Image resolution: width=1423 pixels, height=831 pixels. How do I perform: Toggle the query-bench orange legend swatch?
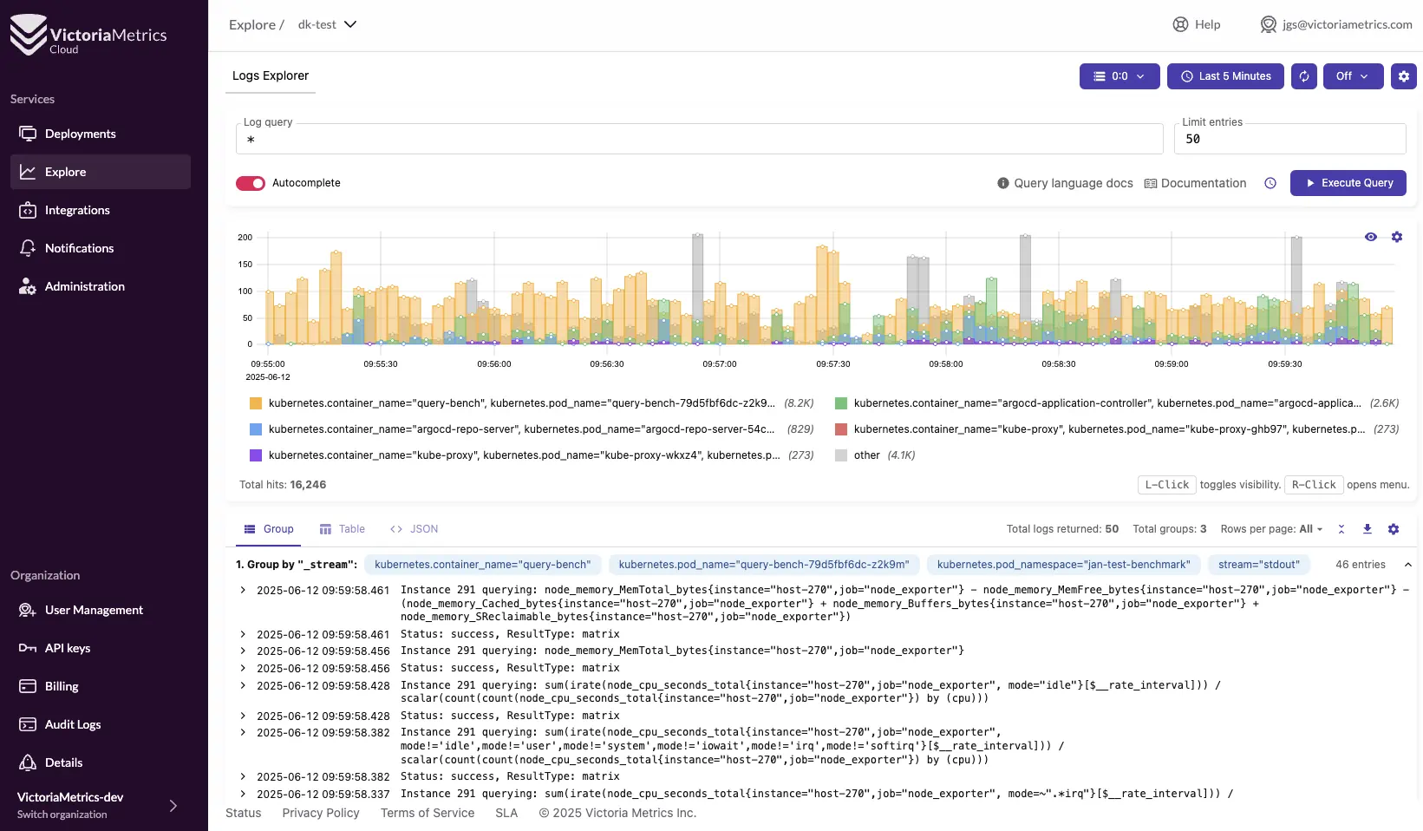[x=256, y=403]
